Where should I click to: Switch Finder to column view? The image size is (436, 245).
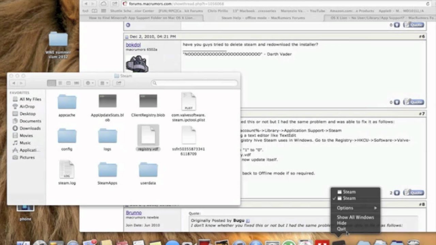pos(68,83)
